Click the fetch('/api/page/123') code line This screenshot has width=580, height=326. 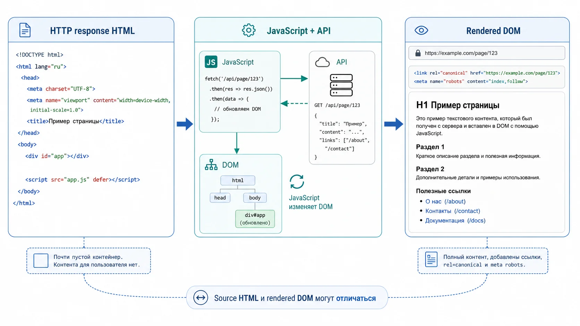click(234, 79)
